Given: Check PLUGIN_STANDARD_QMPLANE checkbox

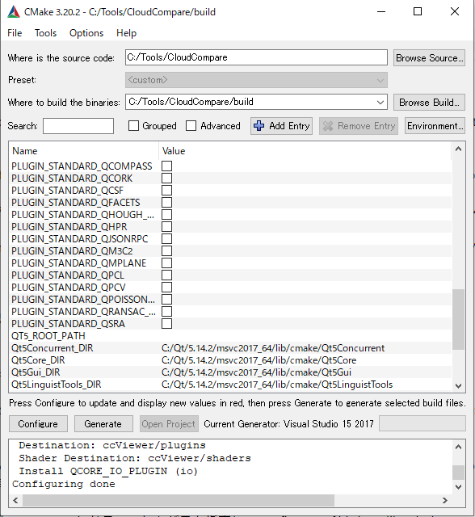Looking at the screenshot, I should [x=166, y=263].
